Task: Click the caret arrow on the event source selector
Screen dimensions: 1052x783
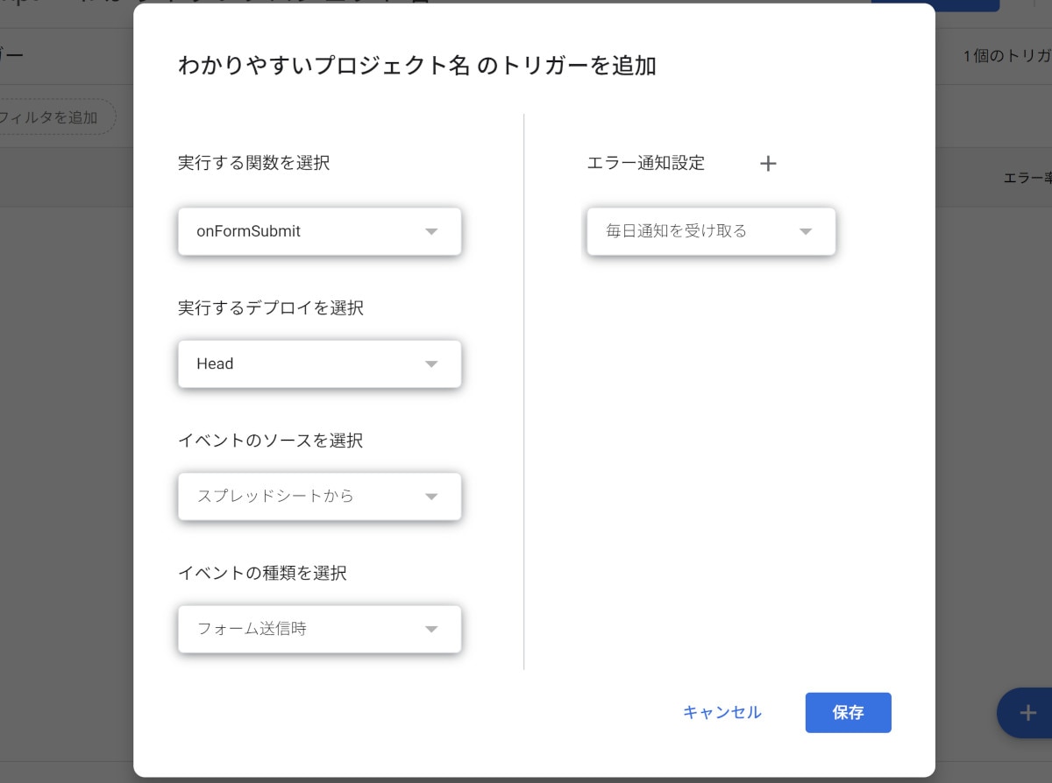Action: 430,496
